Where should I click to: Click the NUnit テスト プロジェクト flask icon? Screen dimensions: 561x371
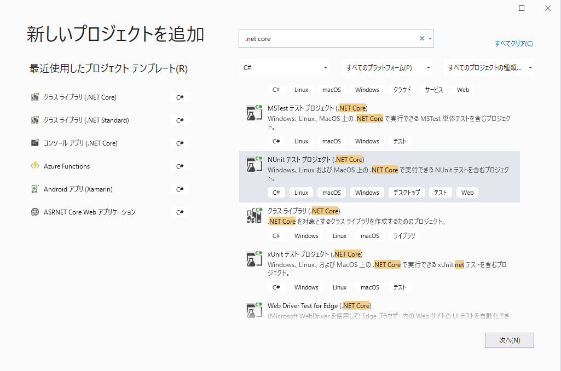tap(254, 164)
